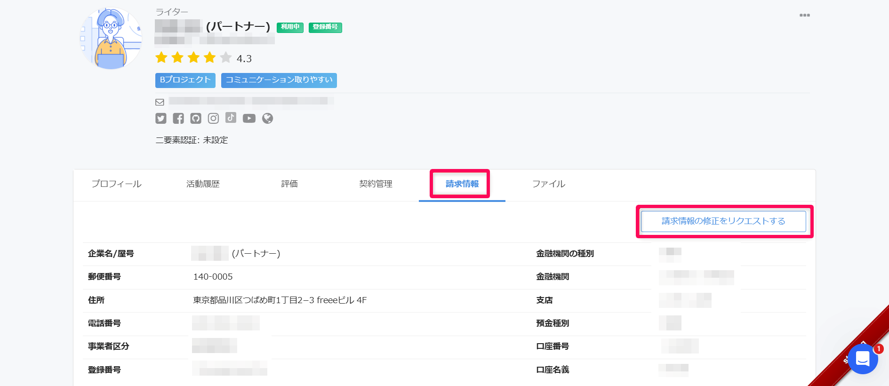Click the 郵便番号 label

104,277
